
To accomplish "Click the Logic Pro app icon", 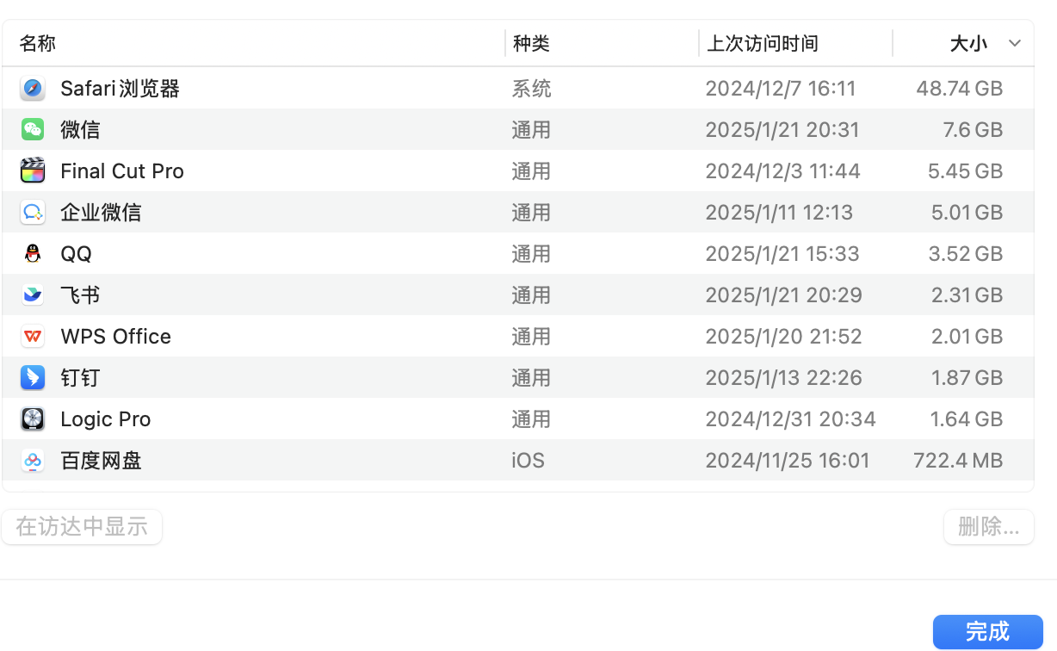I will (33, 419).
